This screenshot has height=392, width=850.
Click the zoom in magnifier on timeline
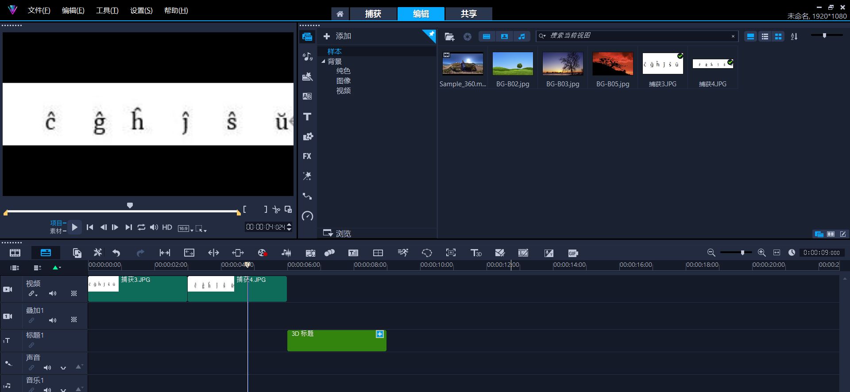tap(761, 252)
